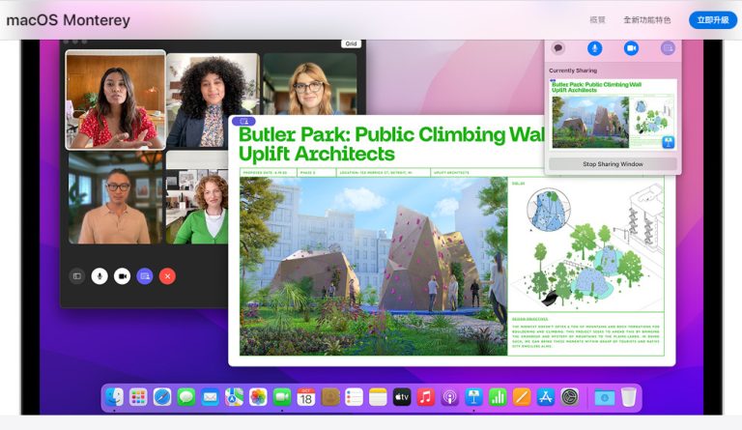This screenshot has width=742, height=430.
Task: Switch FaceTime layout with Grid button
Action: [x=350, y=43]
